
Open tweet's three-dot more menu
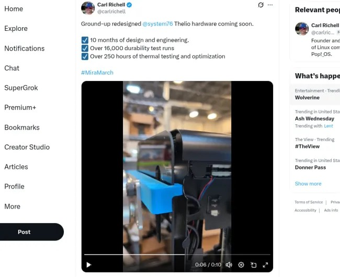[x=270, y=5]
